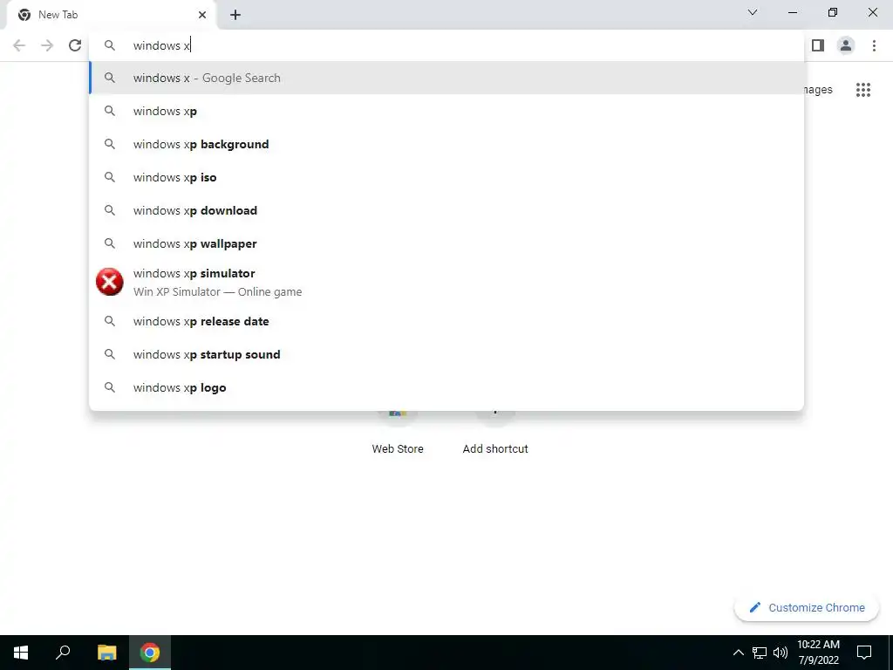
Task: Choose 'windows xp iso' suggestion
Action: (x=446, y=177)
